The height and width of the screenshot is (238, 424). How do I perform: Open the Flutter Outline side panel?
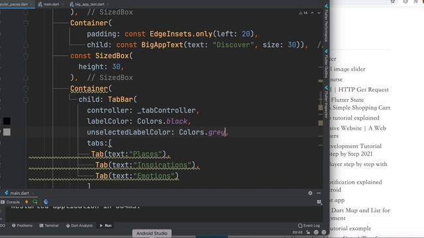(x=327, y=64)
